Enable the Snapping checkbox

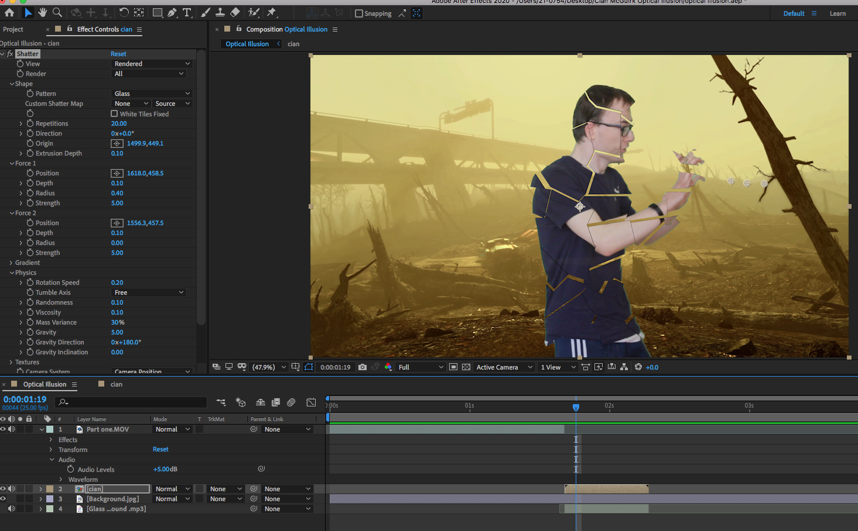tap(359, 13)
